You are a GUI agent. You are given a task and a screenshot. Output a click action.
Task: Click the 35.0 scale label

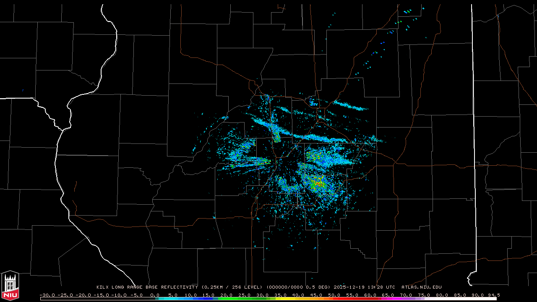(281, 295)
